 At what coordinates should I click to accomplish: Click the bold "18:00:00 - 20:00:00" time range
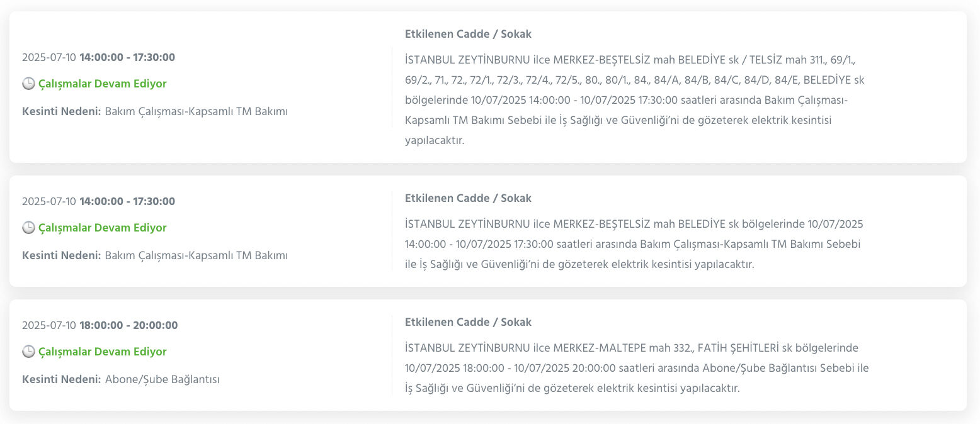[x=128, y=325]
